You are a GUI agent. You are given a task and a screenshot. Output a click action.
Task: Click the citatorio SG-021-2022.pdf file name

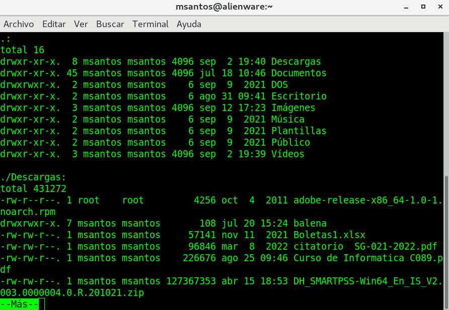point(359,247)
